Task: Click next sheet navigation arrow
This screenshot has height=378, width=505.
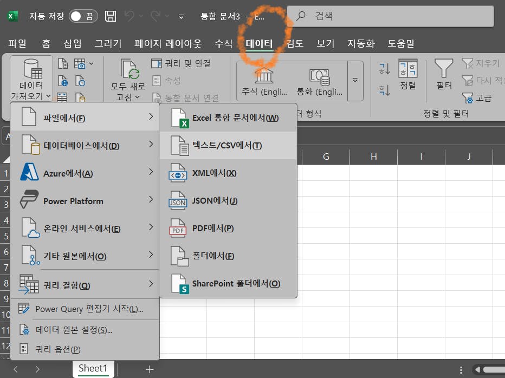Action: [37, 369]
